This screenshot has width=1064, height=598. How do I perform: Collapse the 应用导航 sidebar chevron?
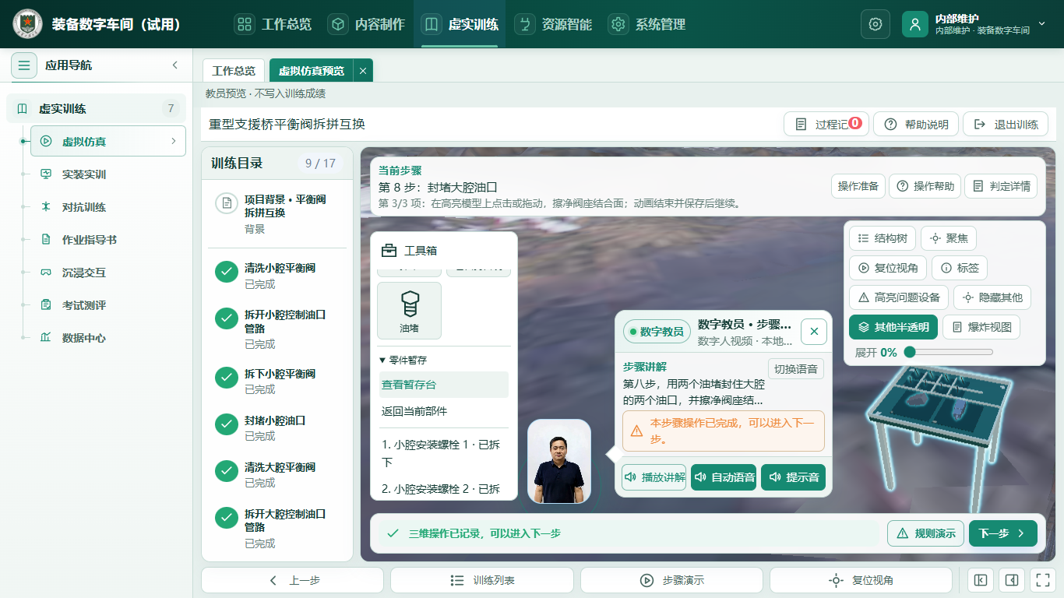pos(175,65)
